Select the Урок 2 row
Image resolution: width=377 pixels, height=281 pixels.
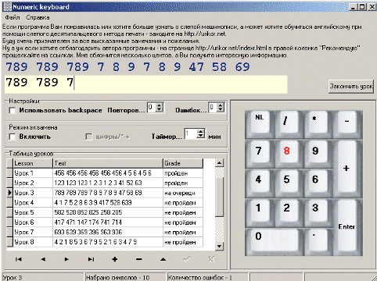click(x=105, y=183)
